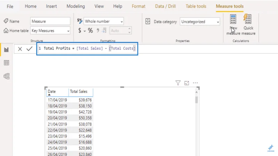Viewport: 278px width, 156px height.
Task: Open the Home ribbon tab
Action: point(31,6)
